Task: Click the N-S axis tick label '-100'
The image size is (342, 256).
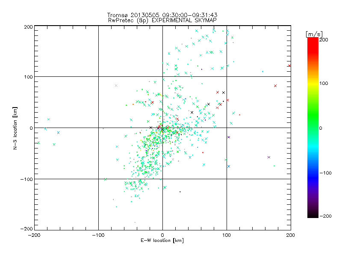Action: click(x=27, y=179)
